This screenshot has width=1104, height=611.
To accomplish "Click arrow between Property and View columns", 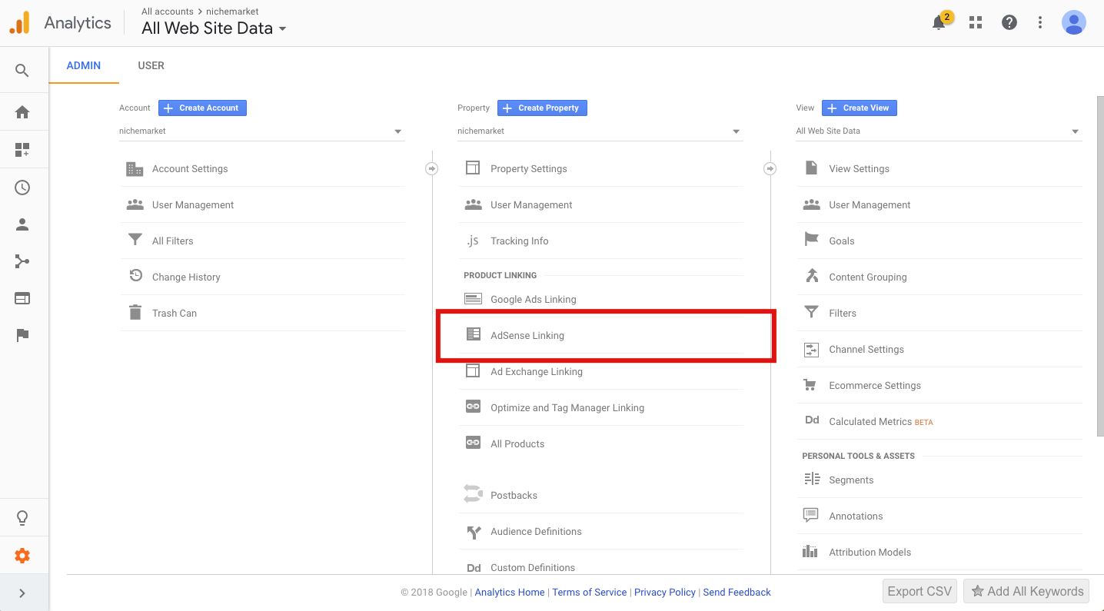I will click(x=770, y=168).
